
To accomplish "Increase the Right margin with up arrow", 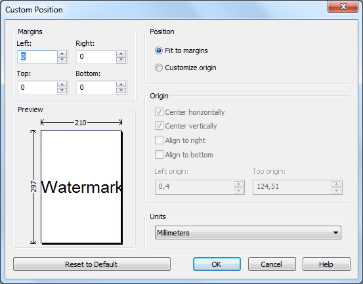I will click(x=121, y=54).
